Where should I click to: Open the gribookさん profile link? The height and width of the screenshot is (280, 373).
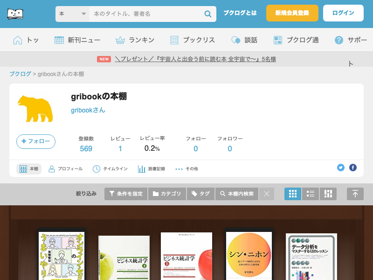[88, 110]
